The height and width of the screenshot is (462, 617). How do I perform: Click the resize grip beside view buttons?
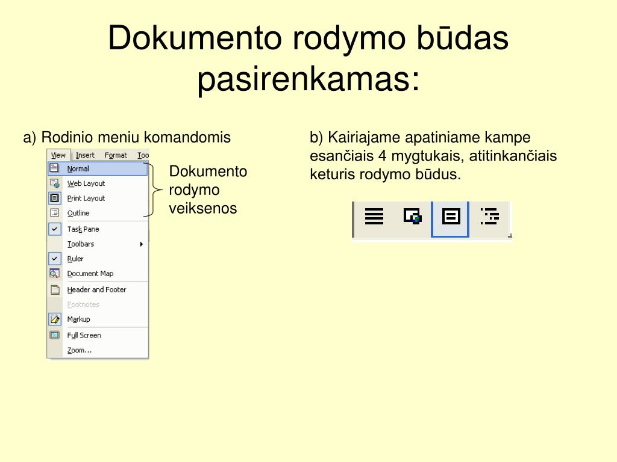(x=510, y=235)
